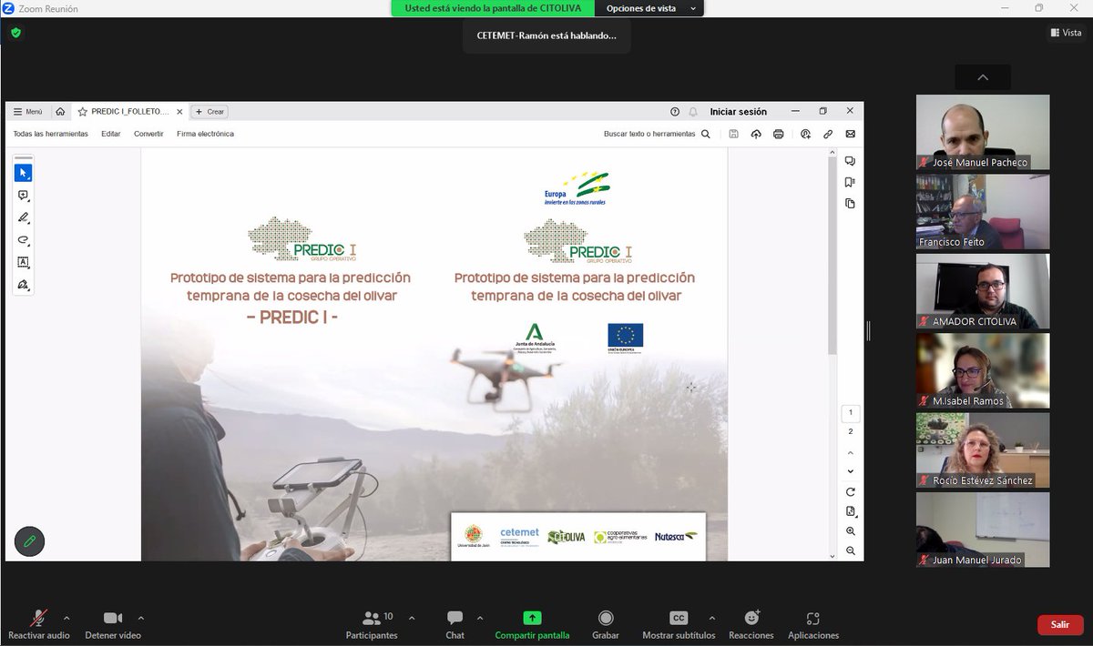The image size is (1093, 646).
Task: Click page number 1 box
Action: [851, 413]
